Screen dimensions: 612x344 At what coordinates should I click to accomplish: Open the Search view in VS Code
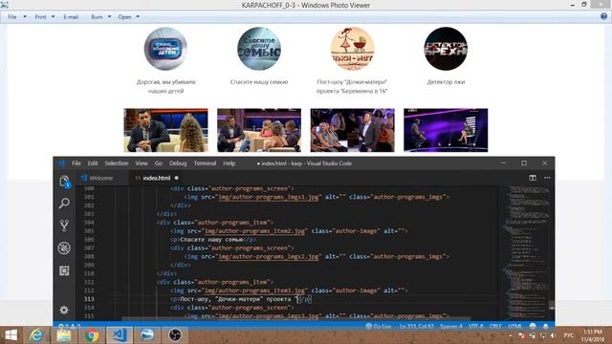(x=64, y=204)
